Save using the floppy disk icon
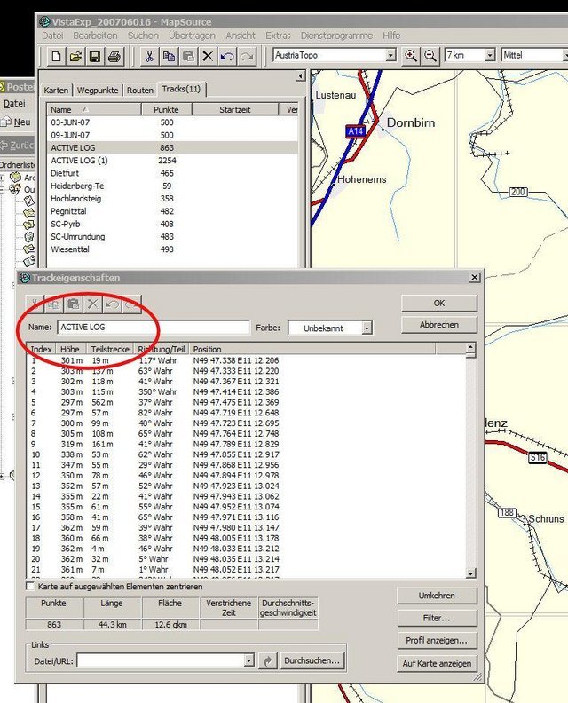 (95, 56)
